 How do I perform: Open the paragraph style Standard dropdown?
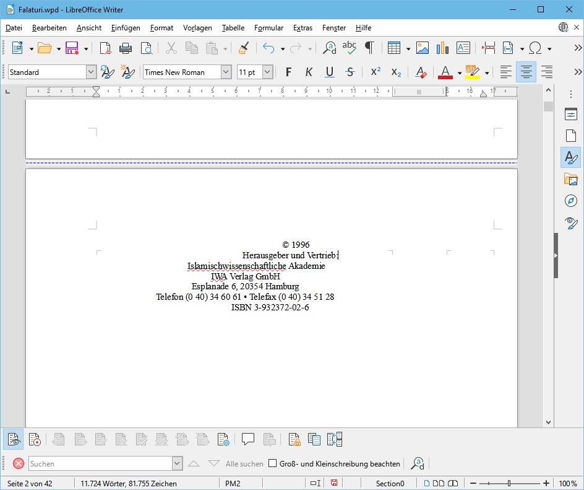pyautogui.click(x=91, y=72)
